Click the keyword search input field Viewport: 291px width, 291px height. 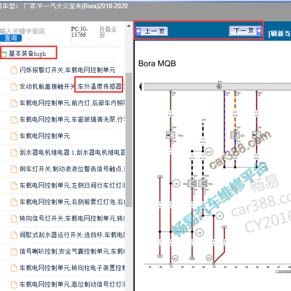[x=22, y=31]
